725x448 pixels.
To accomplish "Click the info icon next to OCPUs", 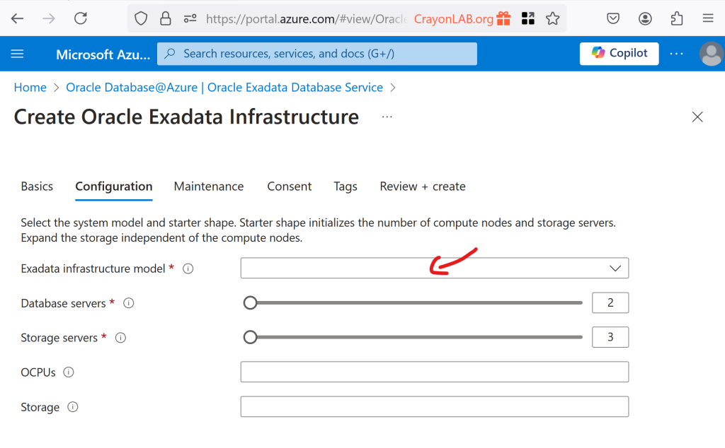I will click(69, 372).
